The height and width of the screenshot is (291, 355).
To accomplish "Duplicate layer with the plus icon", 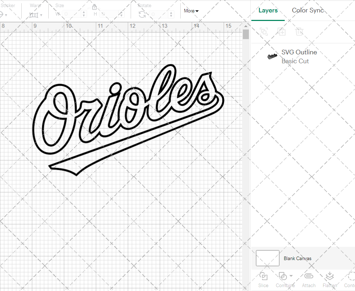I will coord(282,32).
